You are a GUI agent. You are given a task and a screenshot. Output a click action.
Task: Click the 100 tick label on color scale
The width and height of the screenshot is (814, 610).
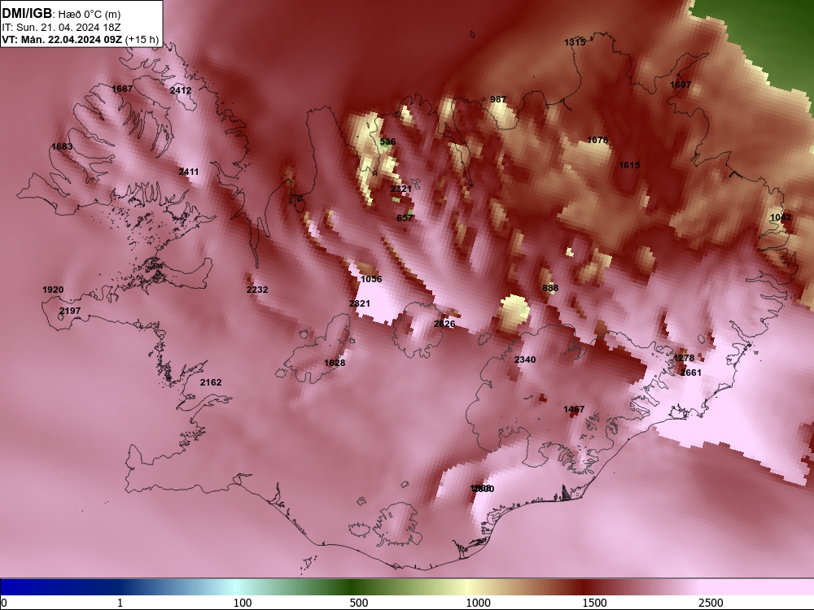tap(243, 603)
